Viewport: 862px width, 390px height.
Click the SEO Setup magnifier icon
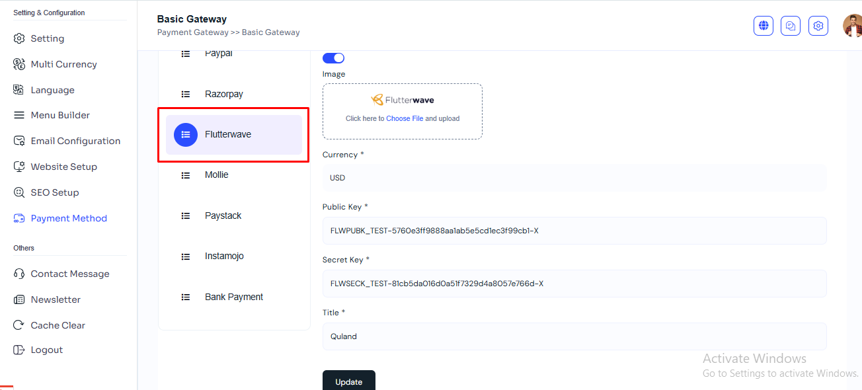pos(19,192)
